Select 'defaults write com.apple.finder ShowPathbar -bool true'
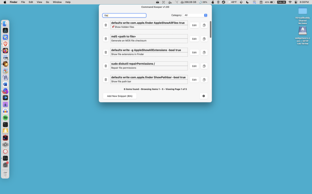 pyautogui.click(x=149, y=77)
